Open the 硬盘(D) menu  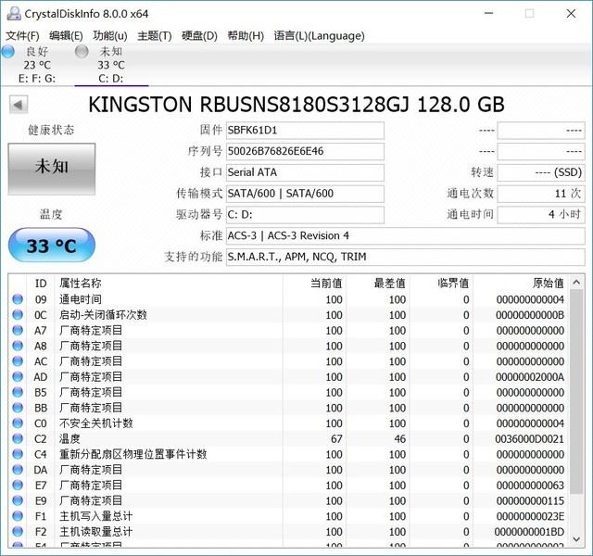point(199,36)
